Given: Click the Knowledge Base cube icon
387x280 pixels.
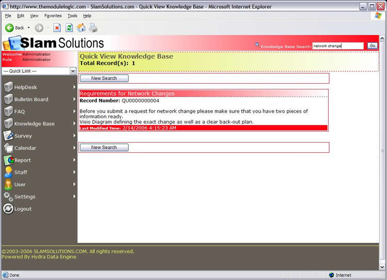Looking at the screenshot, I should 8,123.
